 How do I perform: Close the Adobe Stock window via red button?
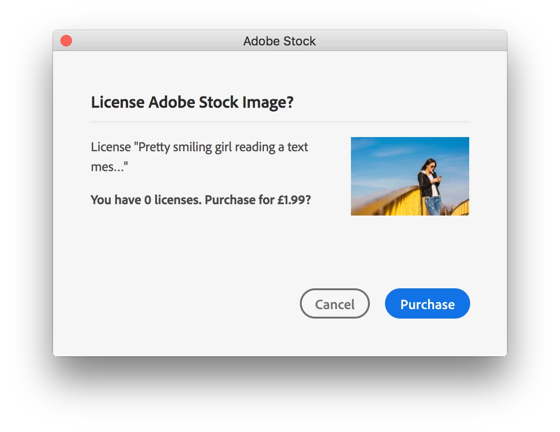click(66, 41)
